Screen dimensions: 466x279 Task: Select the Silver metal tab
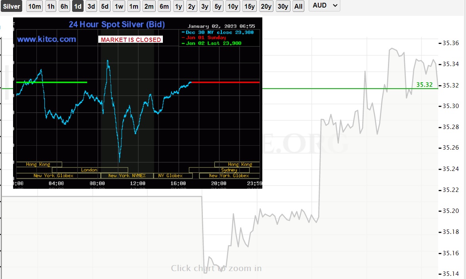[11, 6]
